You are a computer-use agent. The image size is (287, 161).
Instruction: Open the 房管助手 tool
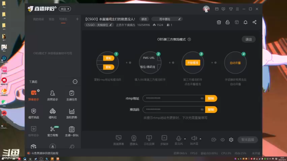(x=52, y=95)
